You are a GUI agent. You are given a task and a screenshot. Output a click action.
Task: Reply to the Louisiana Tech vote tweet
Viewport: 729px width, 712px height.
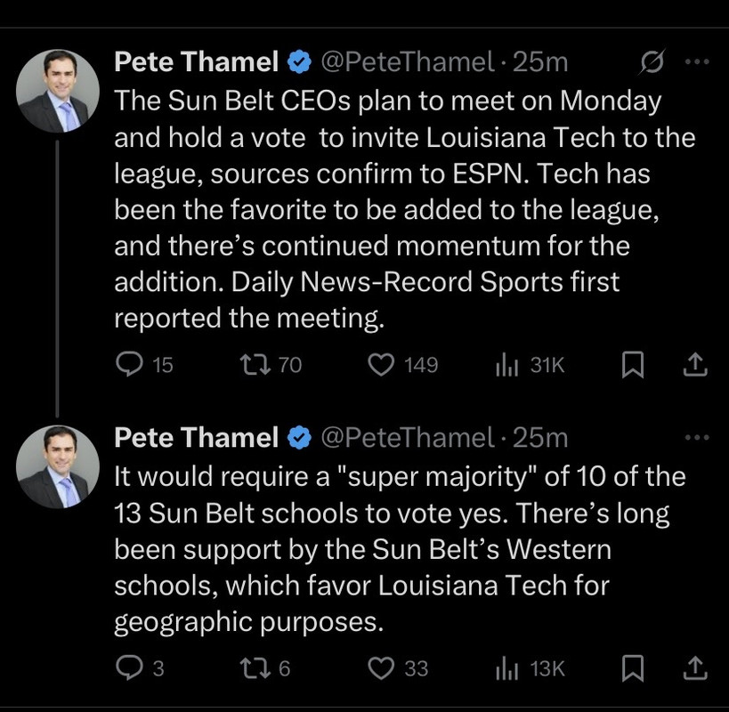point(131,365)
